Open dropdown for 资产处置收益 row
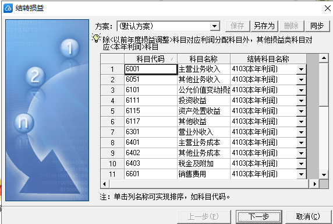This screenshot has width=333, height=224. [301, 111]
